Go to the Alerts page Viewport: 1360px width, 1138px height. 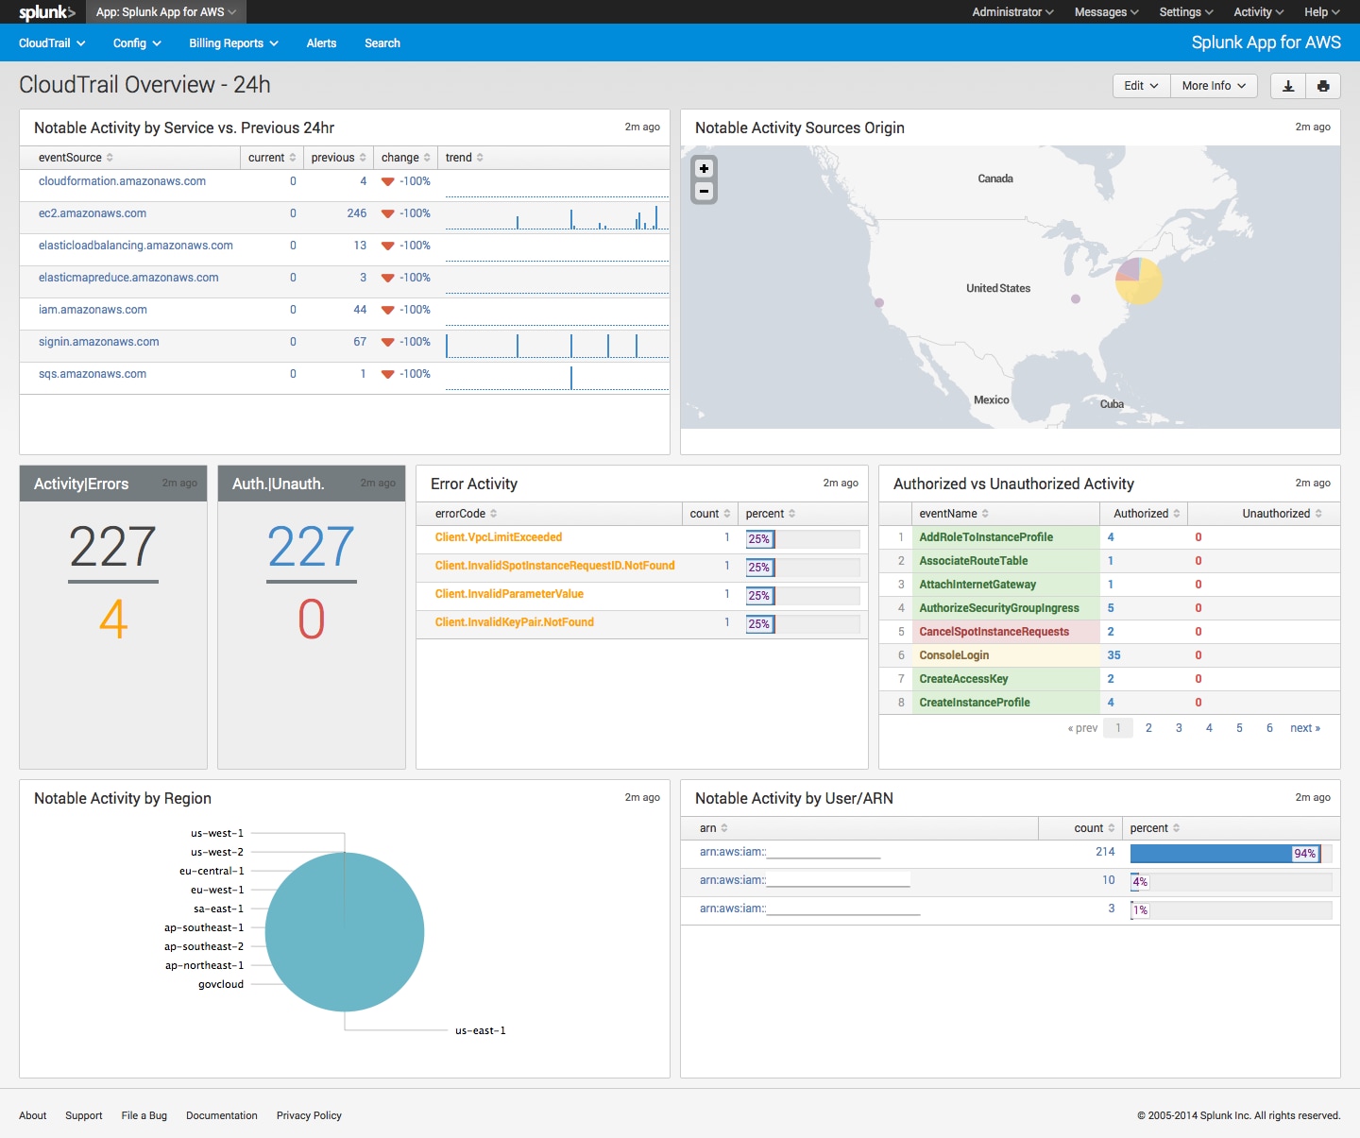pos(321,43)
